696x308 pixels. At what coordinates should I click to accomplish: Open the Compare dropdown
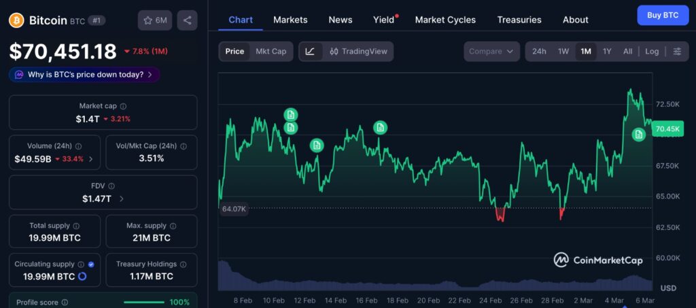tap(491, 52)
